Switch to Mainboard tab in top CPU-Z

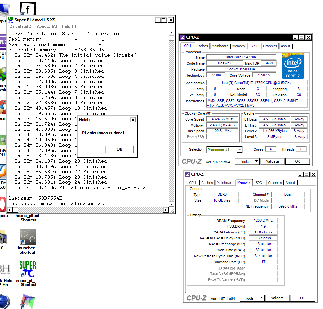tap(220, 46)
